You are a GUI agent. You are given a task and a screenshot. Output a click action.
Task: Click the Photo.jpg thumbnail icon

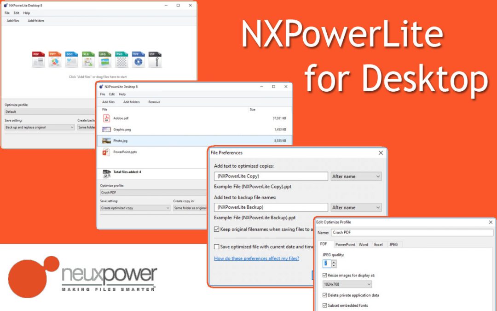(x=106, y=141)
